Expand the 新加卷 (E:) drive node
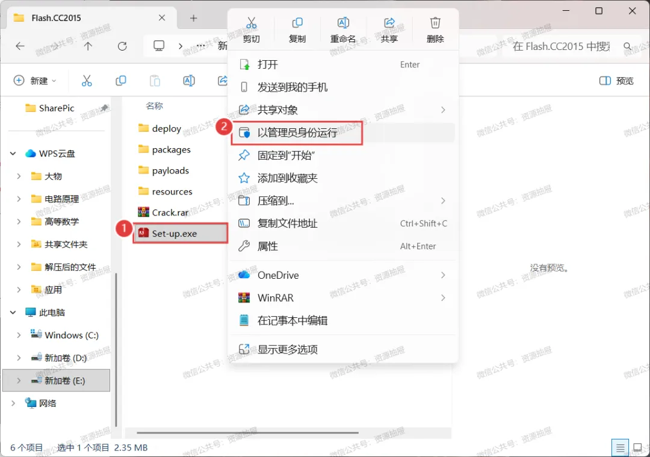The image size is (650, 457). tap(19, 381)
